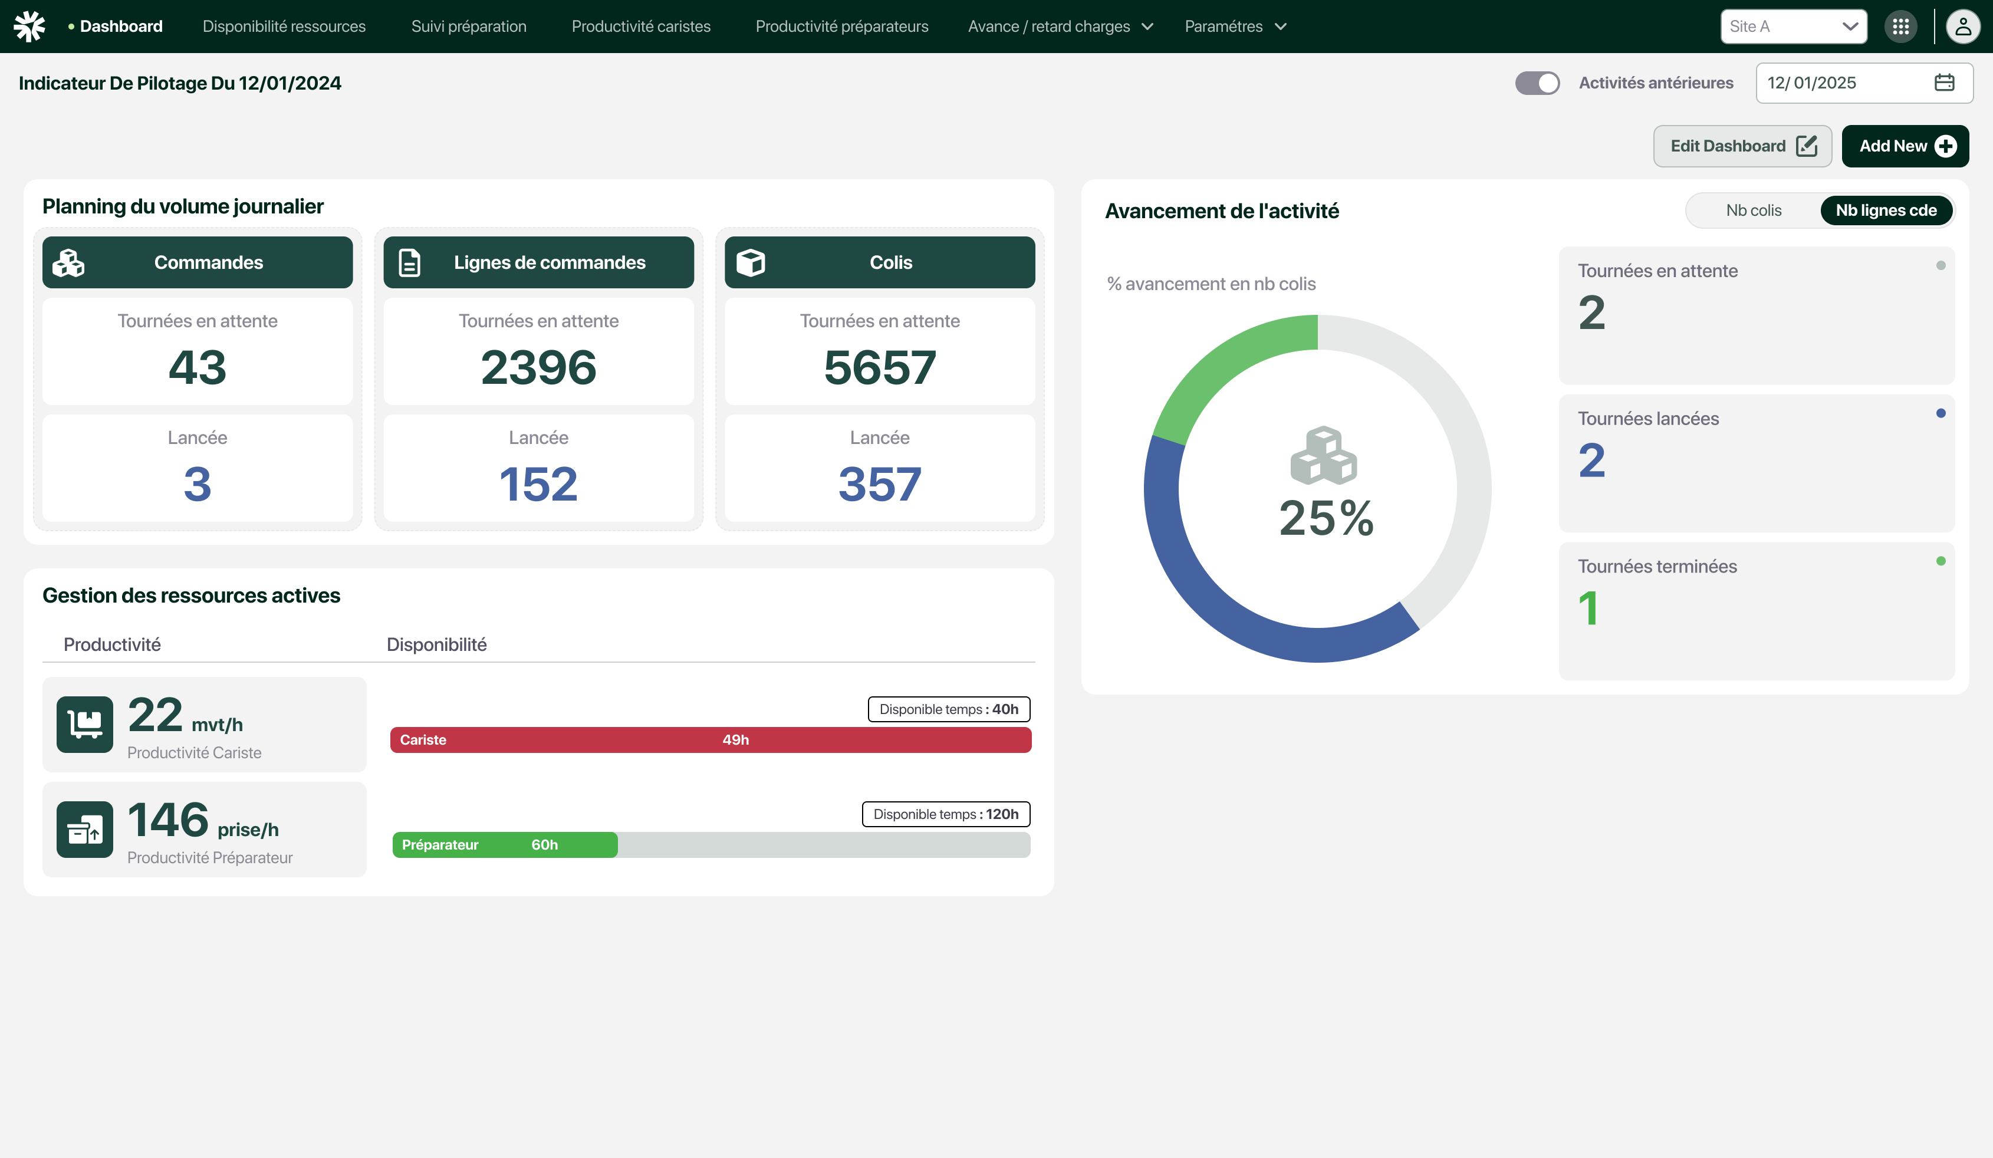This screenshot has height=1158, width=1993.
Task: Click the calendar icon in date field
Action: [1944, 83]
